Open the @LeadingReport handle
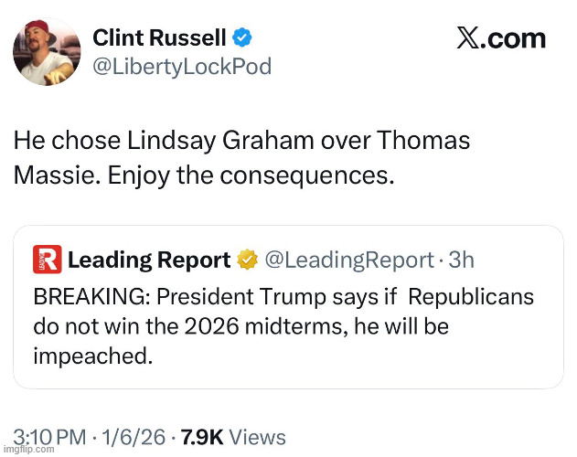577x457 pixels. [348, 260]
